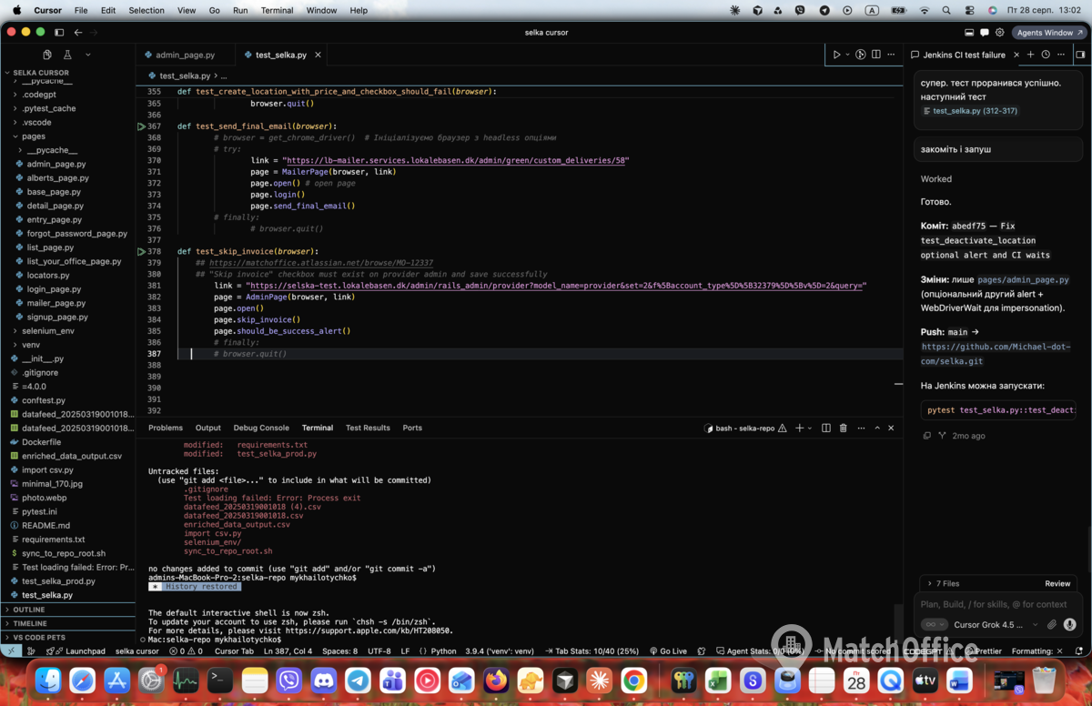Toggle the bottom panel layout icon

click(x=968, y=33)
